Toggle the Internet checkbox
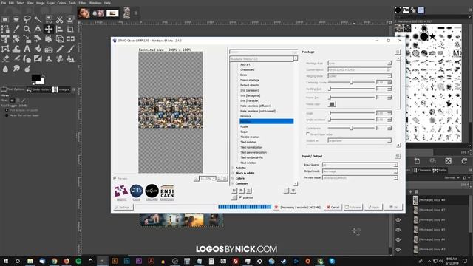Image resolution: width=473 pixels, height=266 pixels. tap(240, 197)
